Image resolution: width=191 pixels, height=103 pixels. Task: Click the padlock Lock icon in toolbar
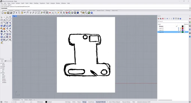point(64,13)
